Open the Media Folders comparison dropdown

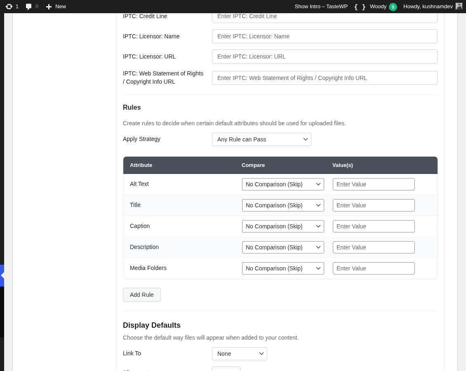pos(283,268)
